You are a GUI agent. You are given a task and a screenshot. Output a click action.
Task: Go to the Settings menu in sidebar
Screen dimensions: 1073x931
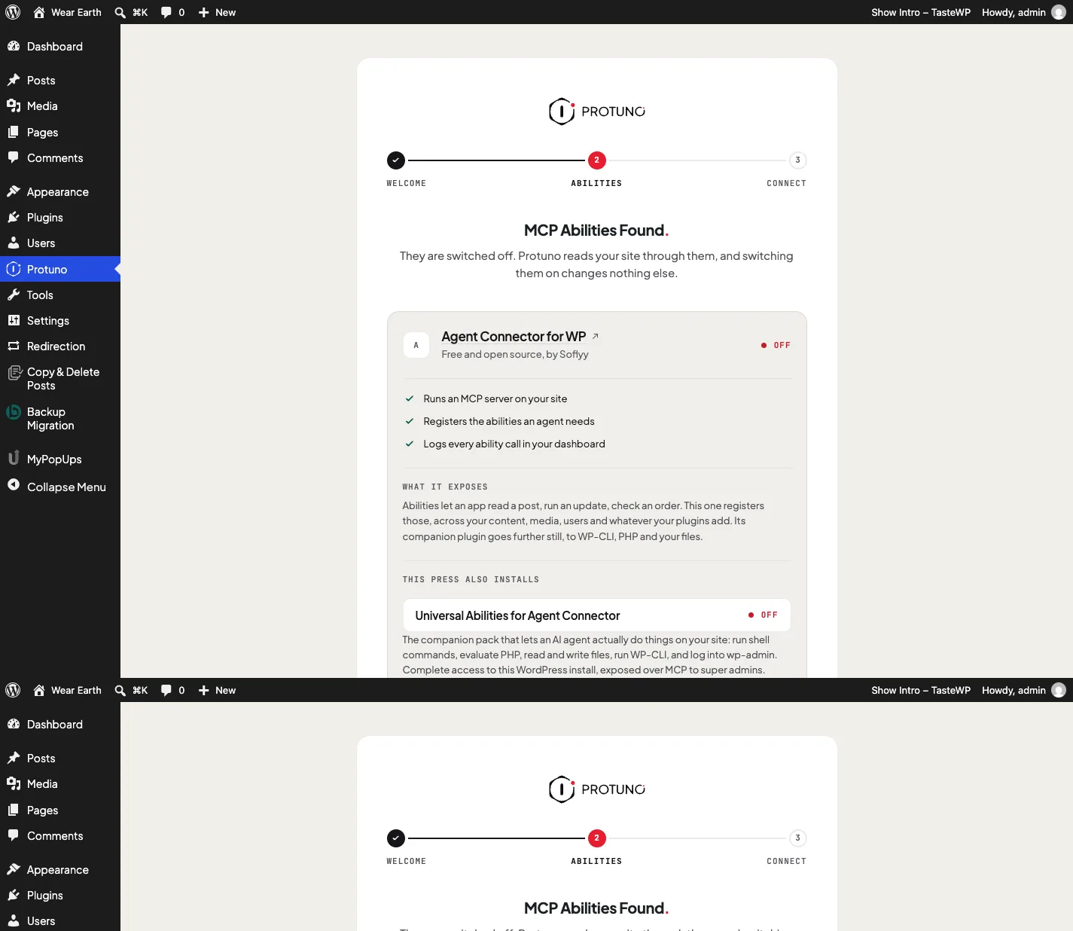pos(60,320)
